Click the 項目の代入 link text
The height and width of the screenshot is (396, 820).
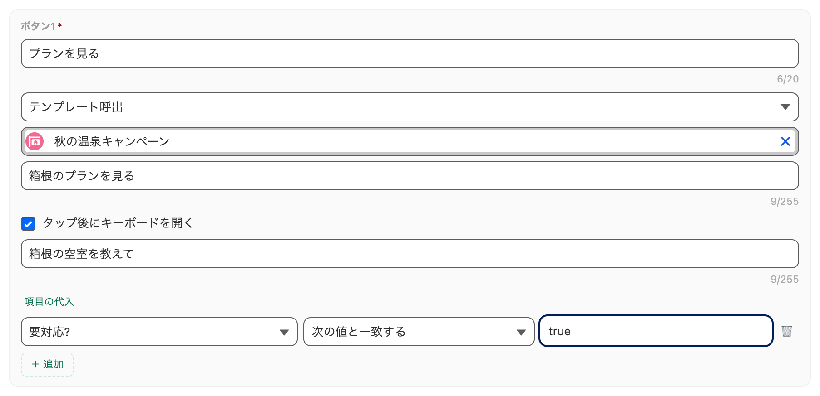click(49, 302)
